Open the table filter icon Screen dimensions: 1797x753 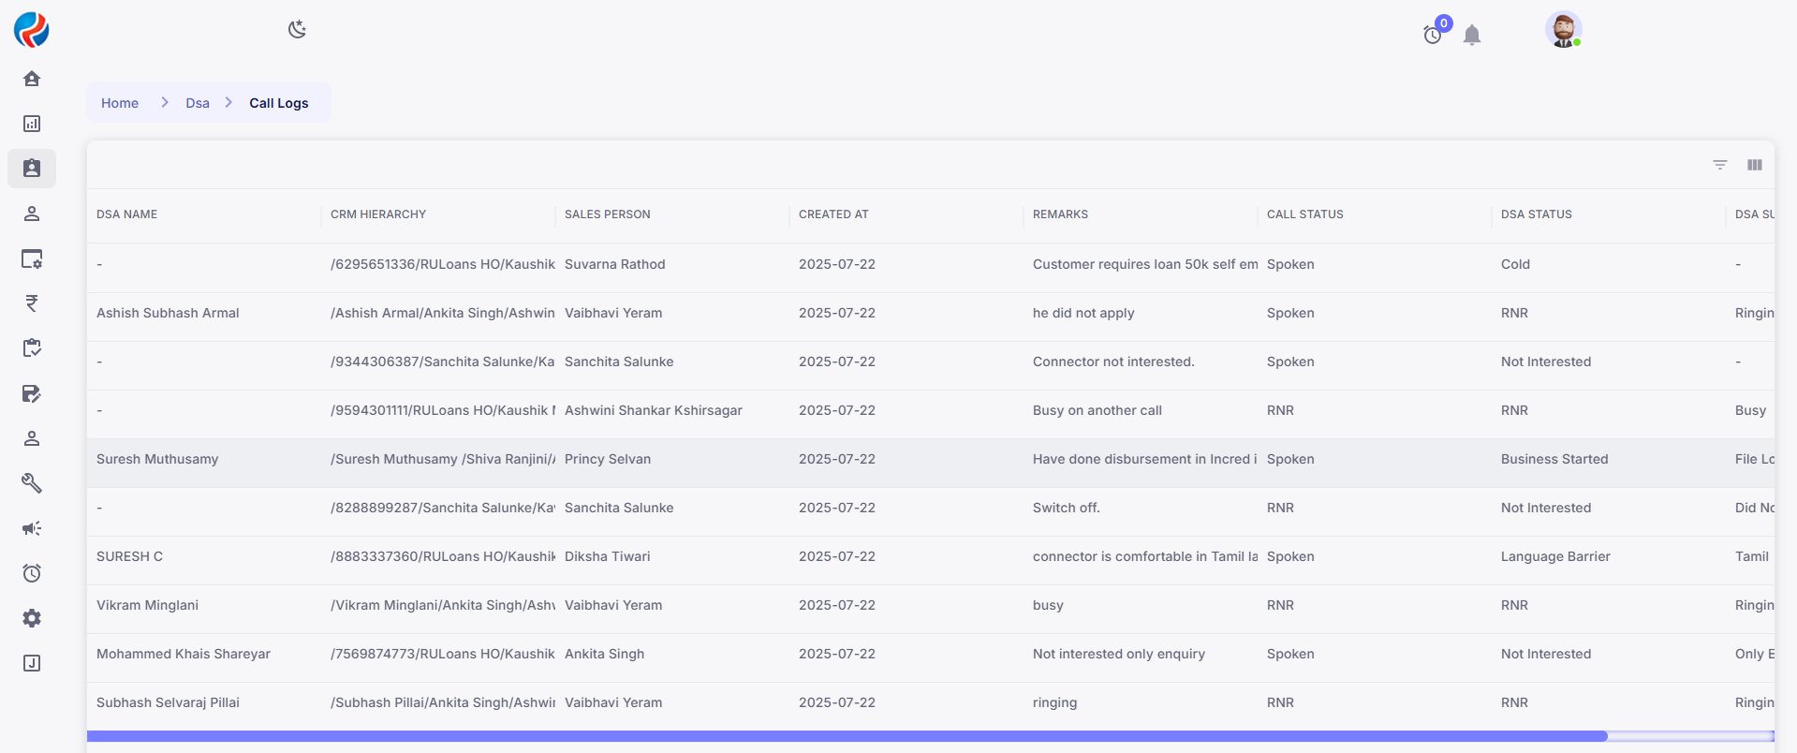[x=1719, y=165]
